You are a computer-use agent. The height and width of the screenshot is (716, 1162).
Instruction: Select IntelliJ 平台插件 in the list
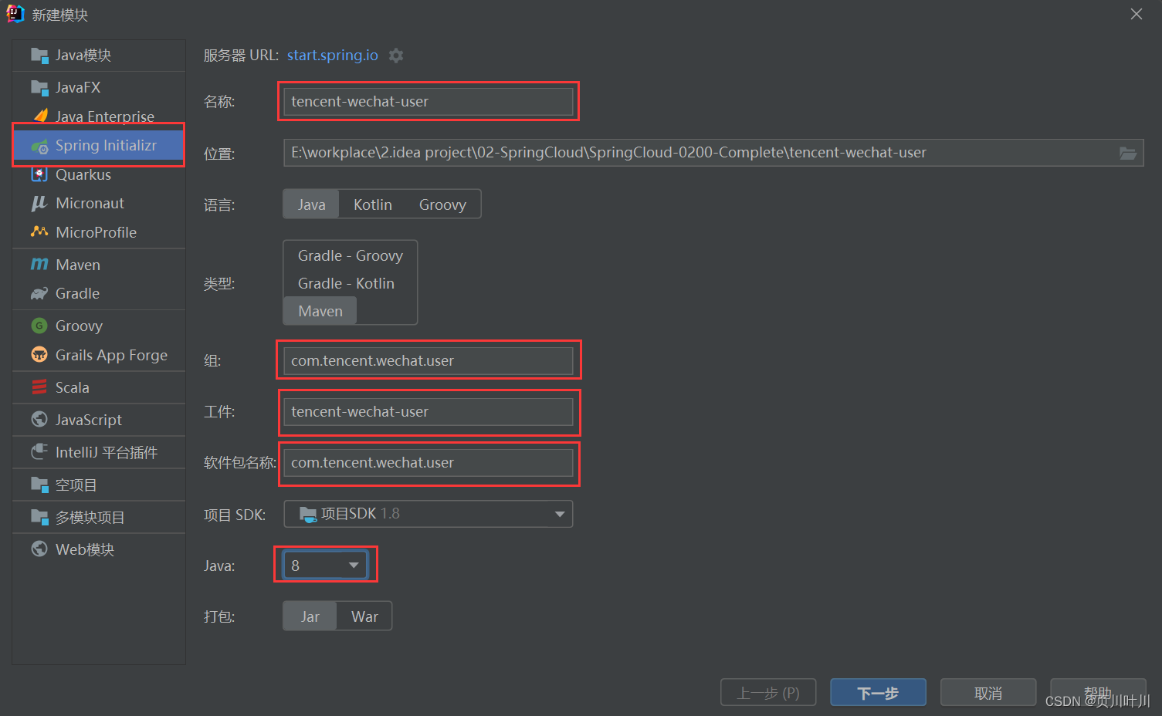(x=99, y=452)
